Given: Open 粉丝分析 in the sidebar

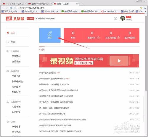Looking at the screenshot, I should (16, 92).
